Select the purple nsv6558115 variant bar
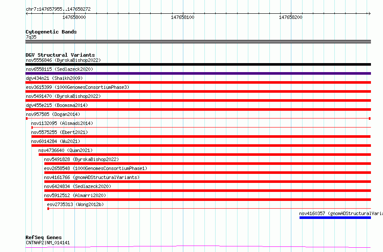The height and width of the screenshot is (252, 383). 198,73
